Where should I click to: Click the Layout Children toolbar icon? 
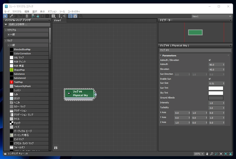64,16
